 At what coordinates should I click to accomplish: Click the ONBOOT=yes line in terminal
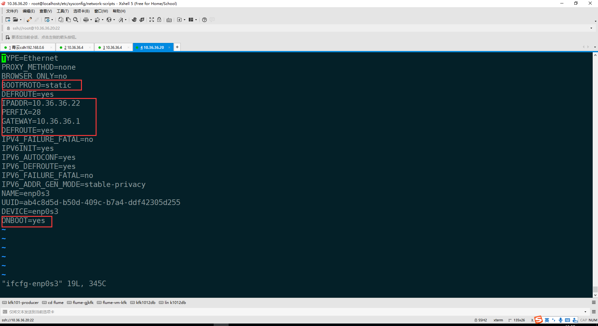coord(23,221)
